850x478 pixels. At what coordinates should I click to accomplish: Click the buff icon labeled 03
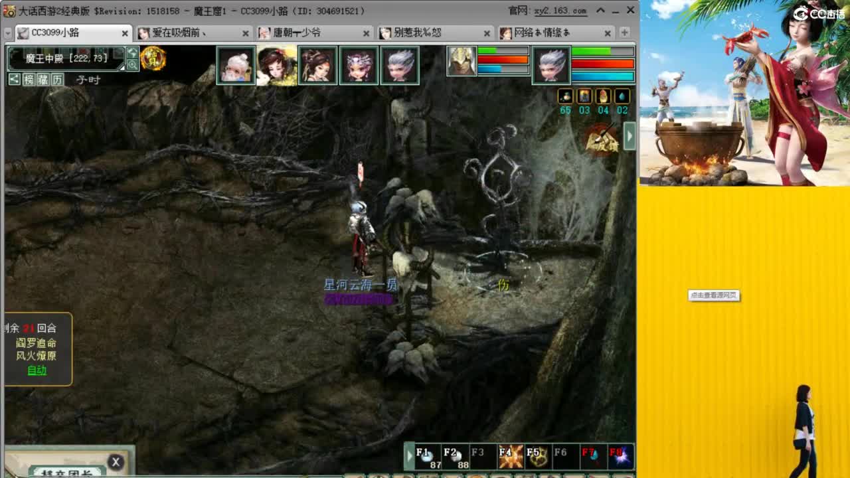pyautogui.click(x=584, y=96)
